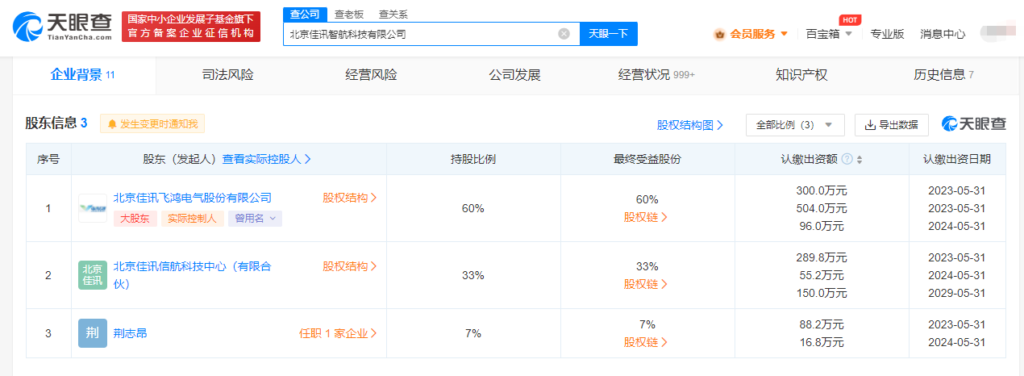1024x376 pixels.
Task: Click 查看实际控股人 link in table header
Action: tap(267, 159)
